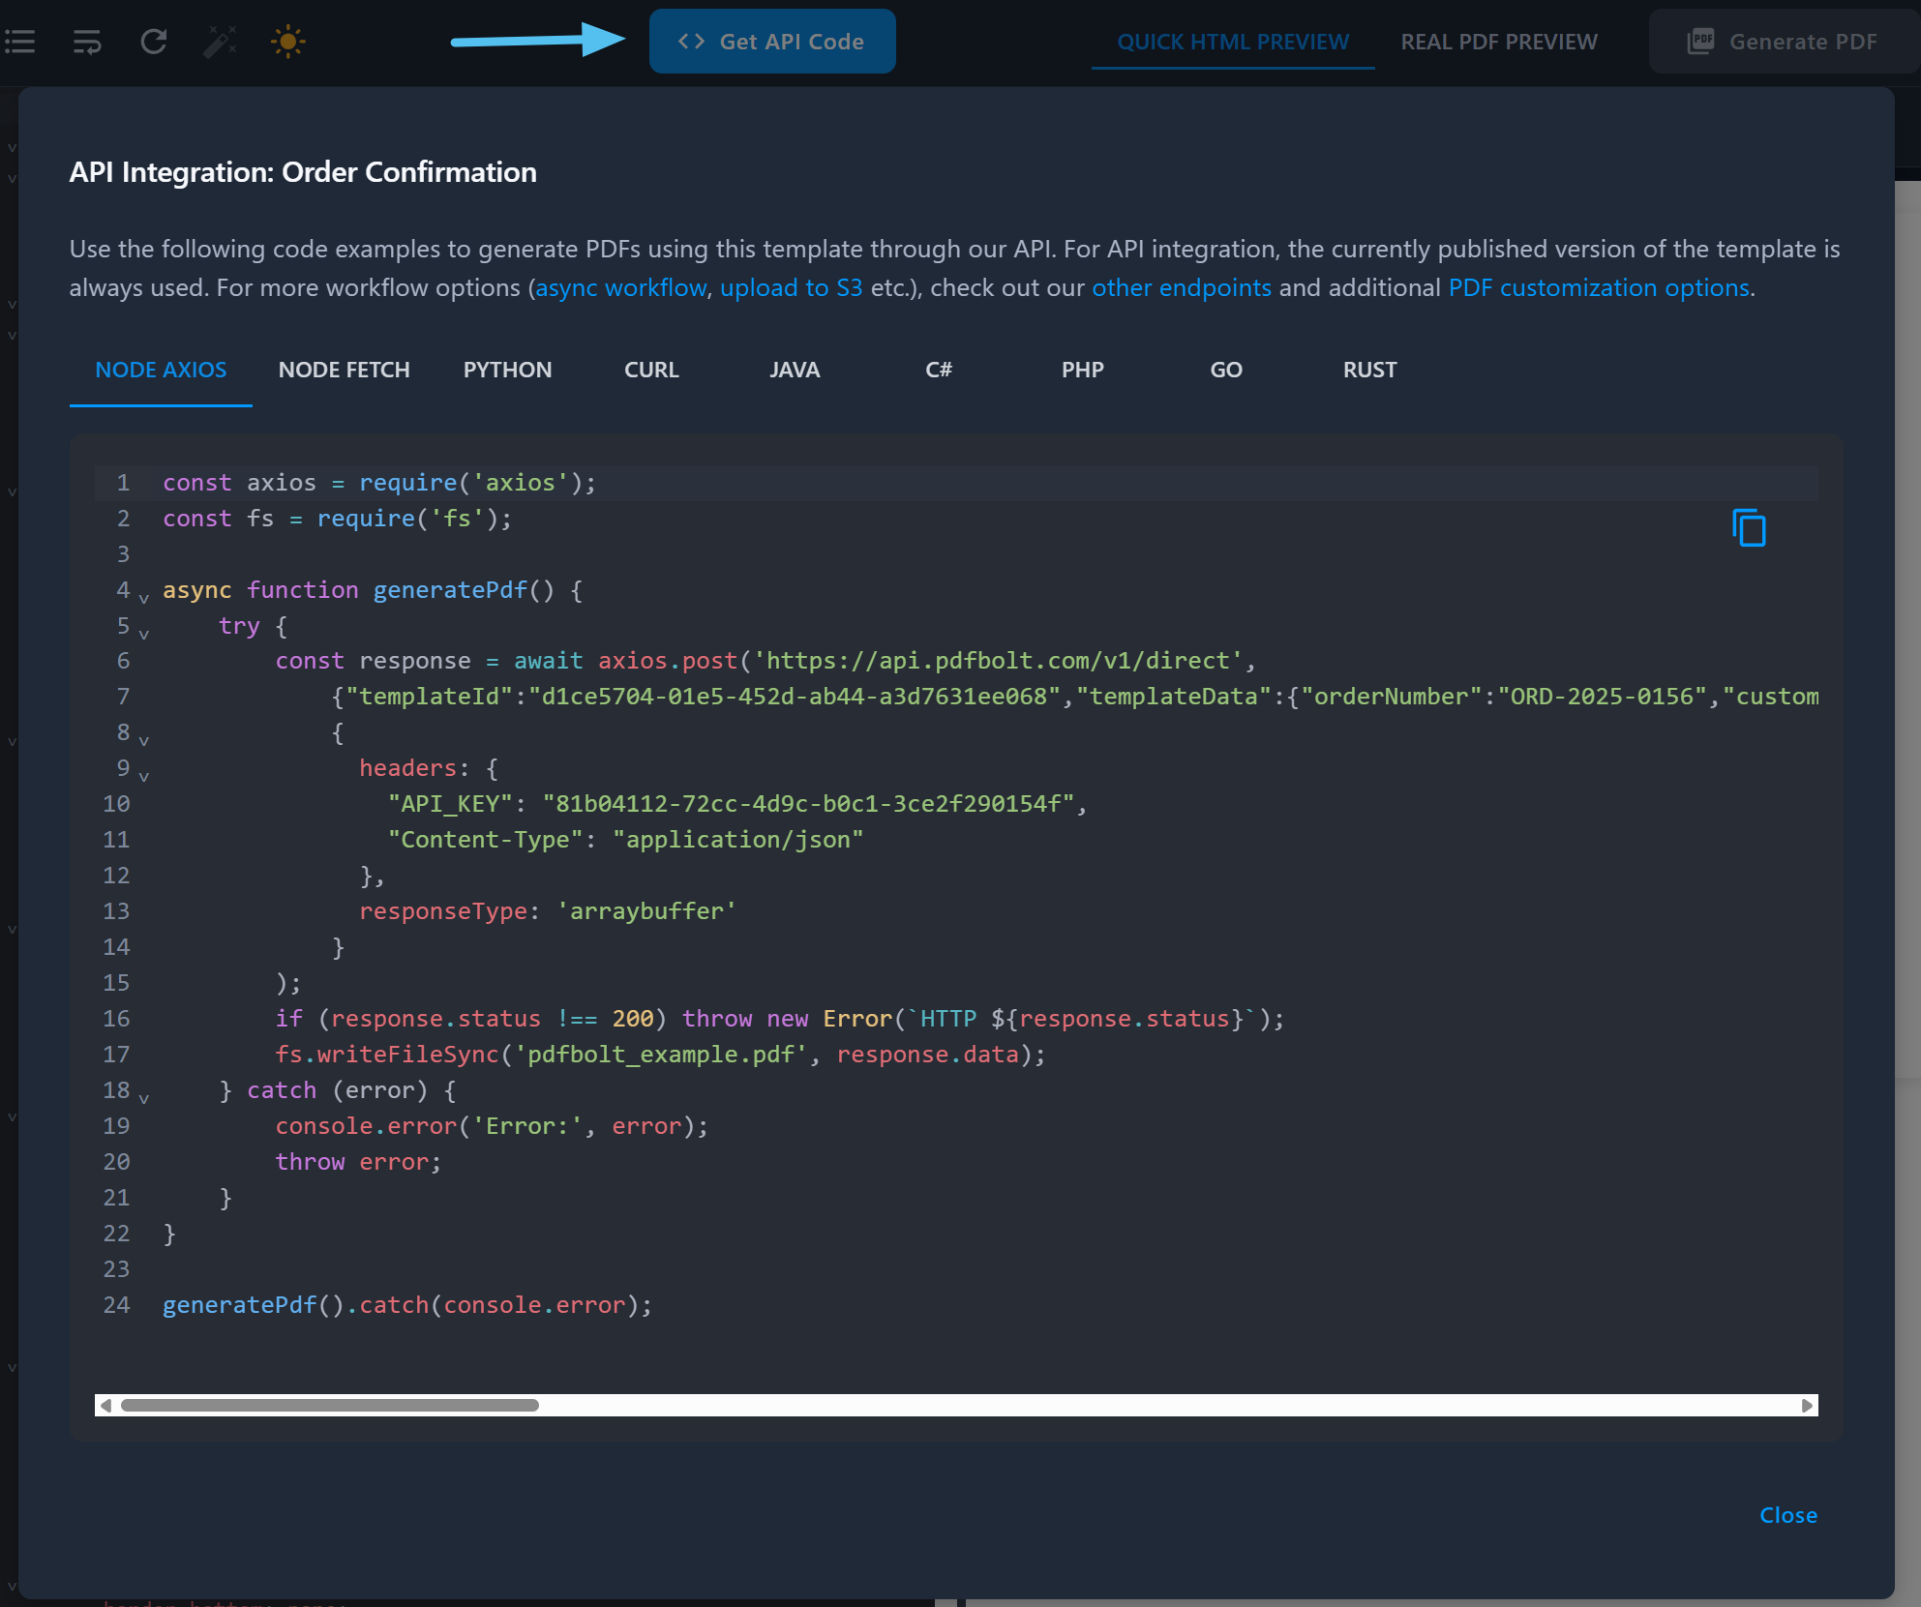1921x1607 pixels.
Task: Click the code brackets icon in Get API Code
Action: (692, 41)
